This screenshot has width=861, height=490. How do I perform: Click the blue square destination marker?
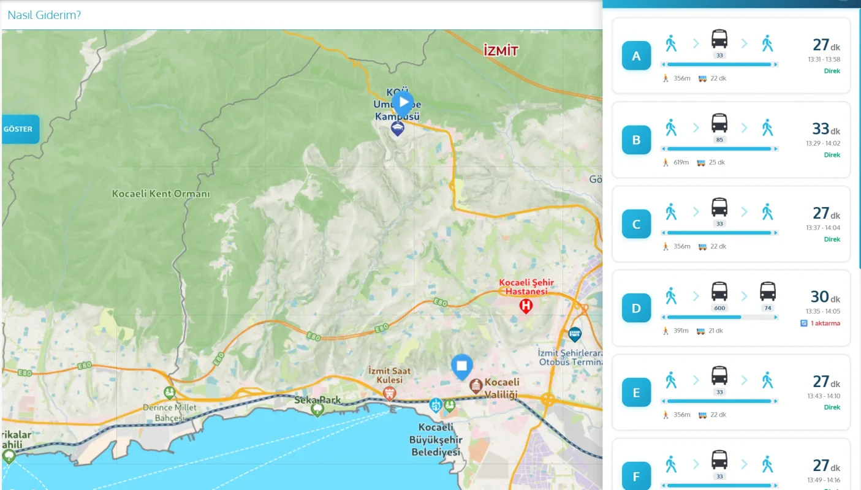point(462,367)
